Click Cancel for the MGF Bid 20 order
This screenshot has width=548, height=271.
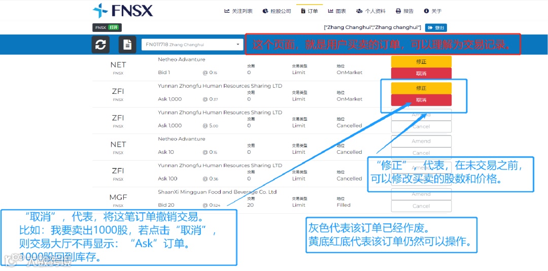tap(421, 206)
